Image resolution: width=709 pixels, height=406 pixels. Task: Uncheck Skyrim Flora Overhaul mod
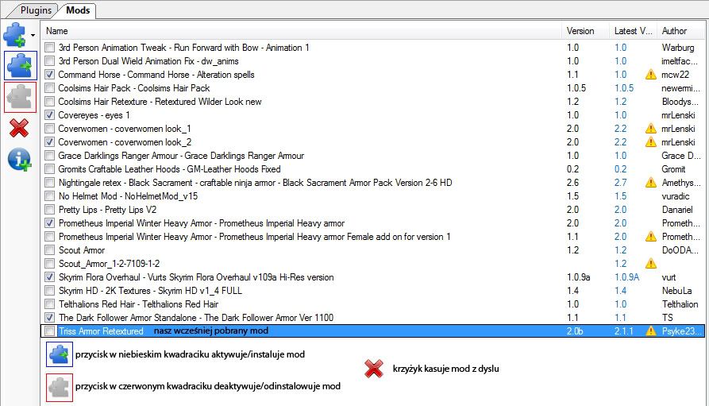click(50, 277)
